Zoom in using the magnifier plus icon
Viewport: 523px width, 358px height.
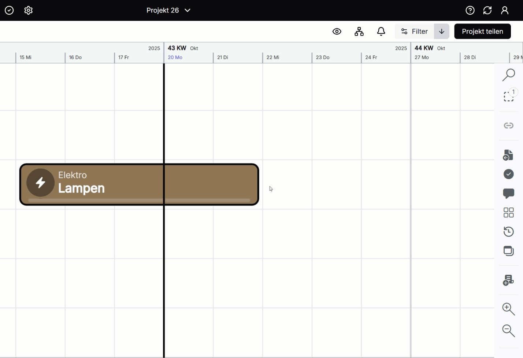(x=509, y=309)
